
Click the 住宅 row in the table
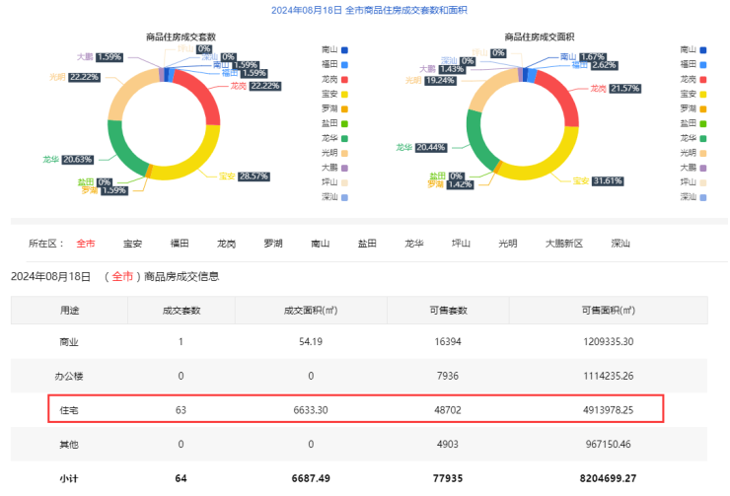pos(357,409)
